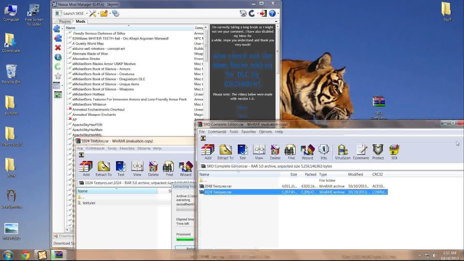Check for updates with the circular arrow icon
Screen dimensions: 464x261
click(x=252, y=13)
